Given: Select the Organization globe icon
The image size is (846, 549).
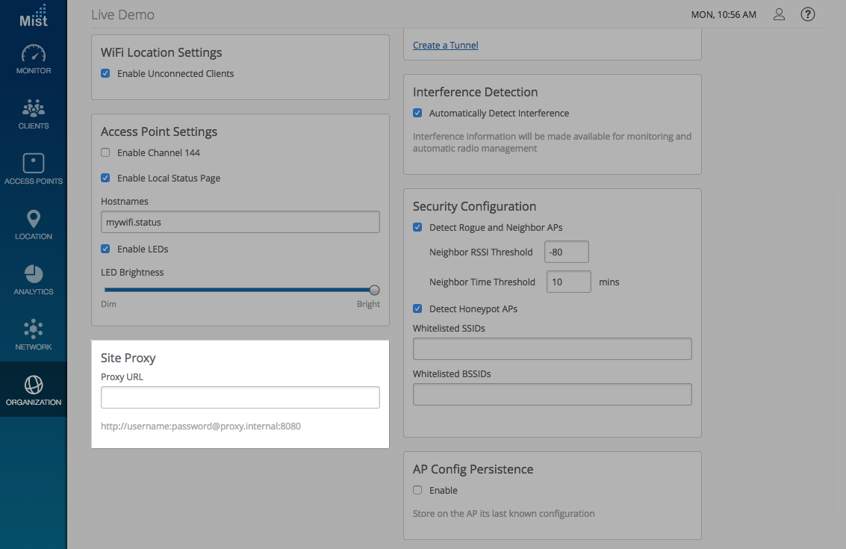Looking at the screenshot, I should 34,391.
